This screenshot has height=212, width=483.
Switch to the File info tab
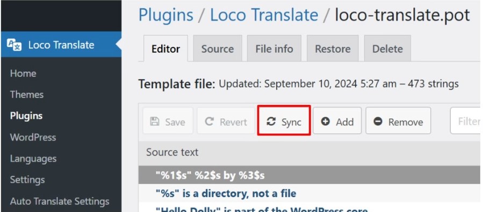click(274, 49)
